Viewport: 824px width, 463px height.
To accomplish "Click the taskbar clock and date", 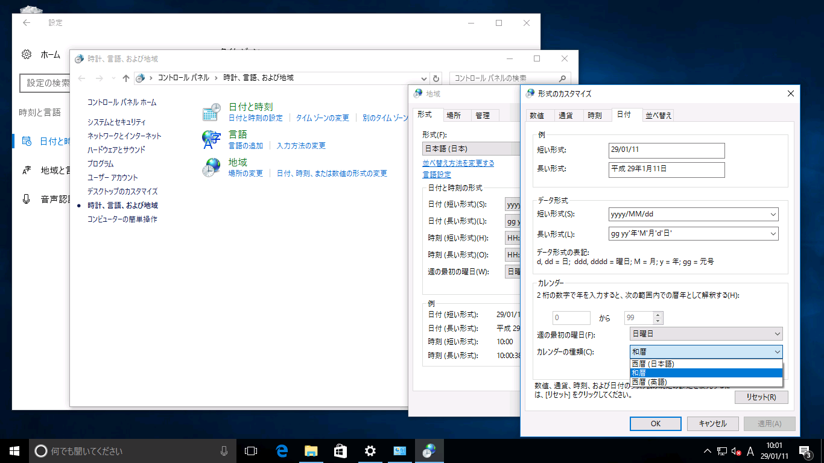I will click(774, 450).
